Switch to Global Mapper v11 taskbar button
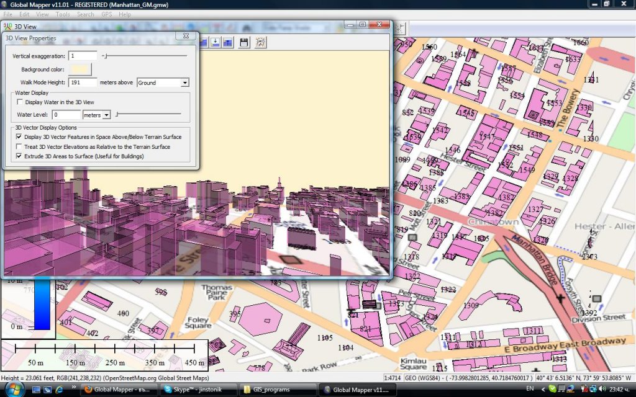Image resolution: width=636 pixels, height=397 pixels. 357,390
